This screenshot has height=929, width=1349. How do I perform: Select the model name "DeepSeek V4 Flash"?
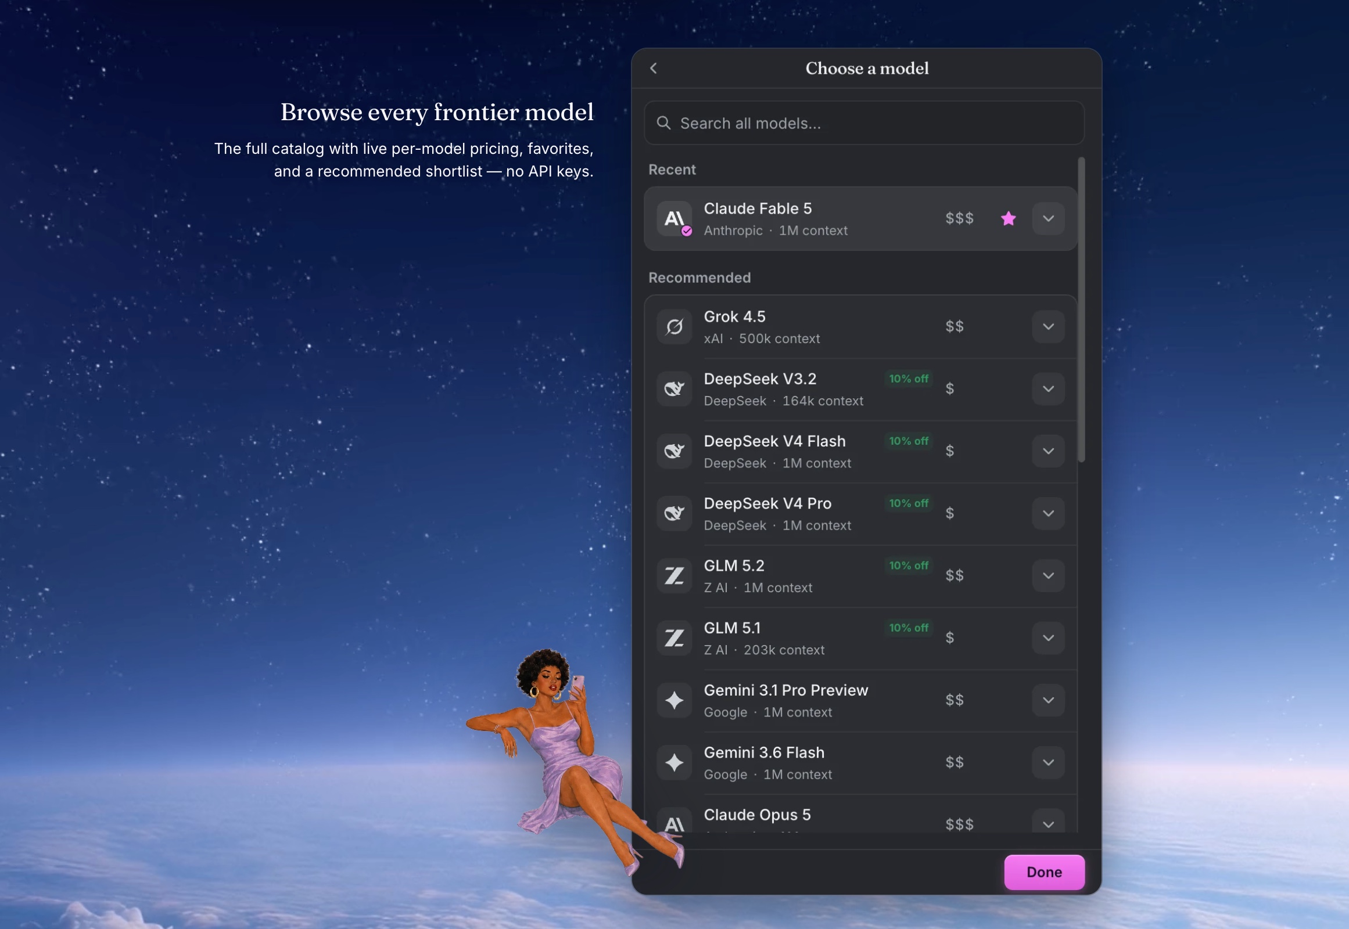pyautogui.click(x=774, y=441)
